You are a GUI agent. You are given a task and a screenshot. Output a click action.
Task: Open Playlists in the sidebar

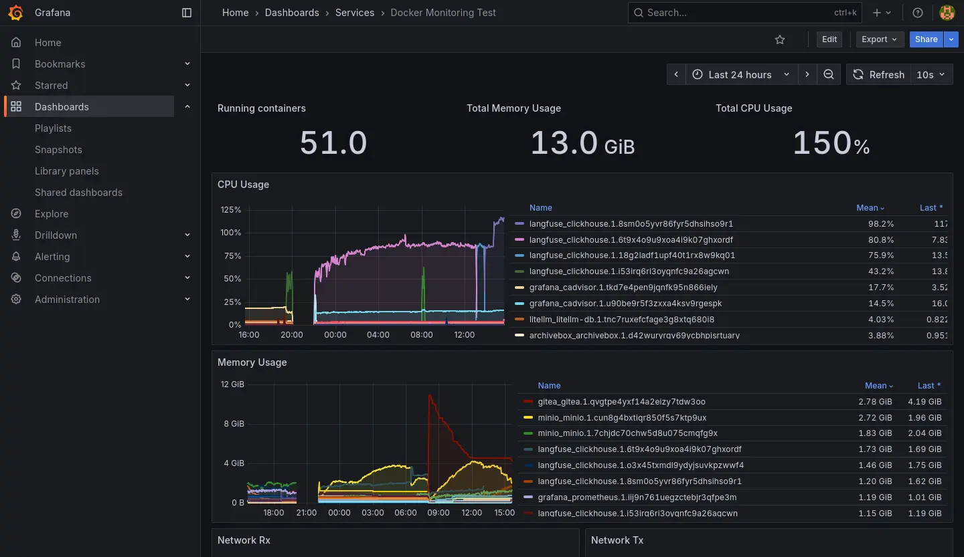[x=53, y=128]
